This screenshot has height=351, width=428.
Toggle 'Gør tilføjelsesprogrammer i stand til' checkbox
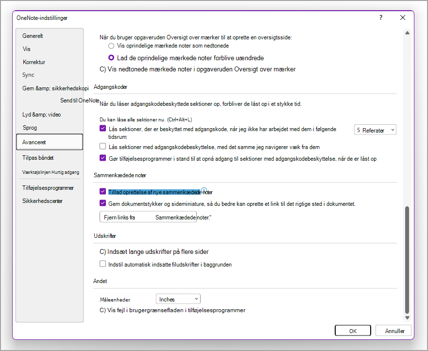coord(103,158)
